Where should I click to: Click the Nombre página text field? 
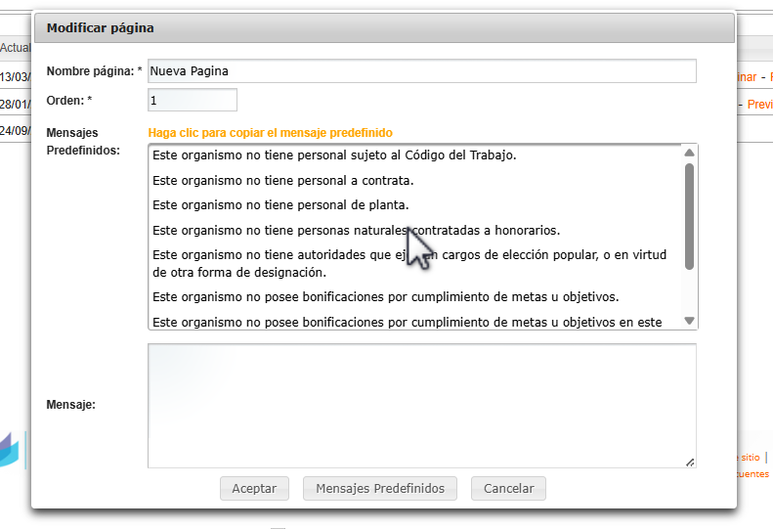click(x=421, y=71)
